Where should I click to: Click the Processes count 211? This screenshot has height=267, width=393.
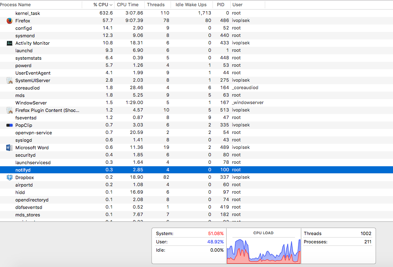click(368, 242)
